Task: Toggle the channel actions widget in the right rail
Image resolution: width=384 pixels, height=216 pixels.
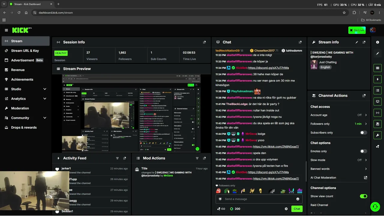Action: click(x=378, y=124)
